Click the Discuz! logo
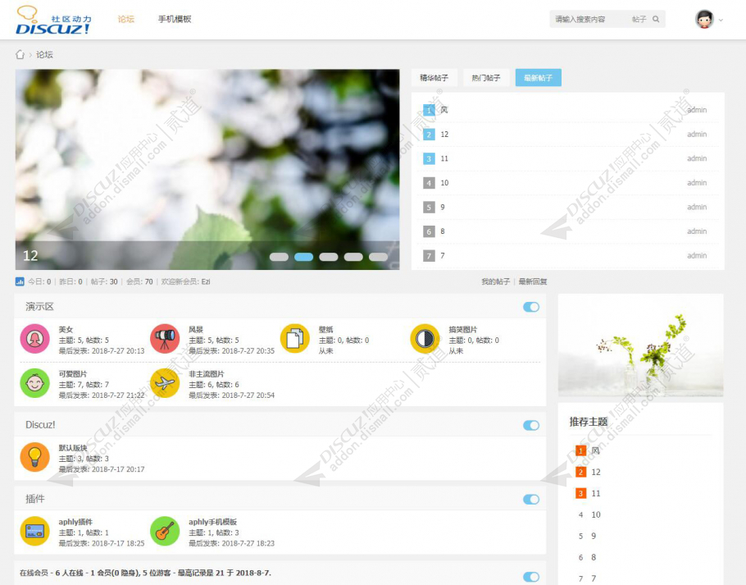The width and height of the screenshot is (746, 585). pos(53,20)
